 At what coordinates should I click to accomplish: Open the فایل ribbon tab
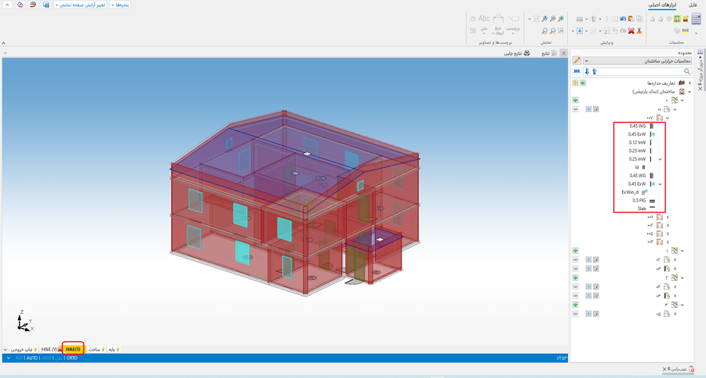point(692,5)
